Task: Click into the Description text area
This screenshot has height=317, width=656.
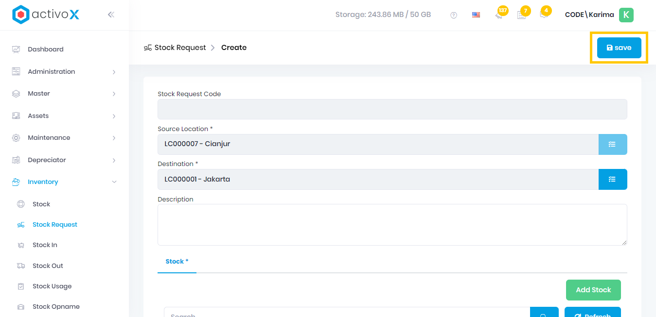Action: click(392, 225)
